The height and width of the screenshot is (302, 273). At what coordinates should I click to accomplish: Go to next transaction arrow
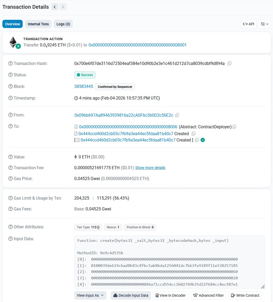pyautogui.click(x=63, y=7)
